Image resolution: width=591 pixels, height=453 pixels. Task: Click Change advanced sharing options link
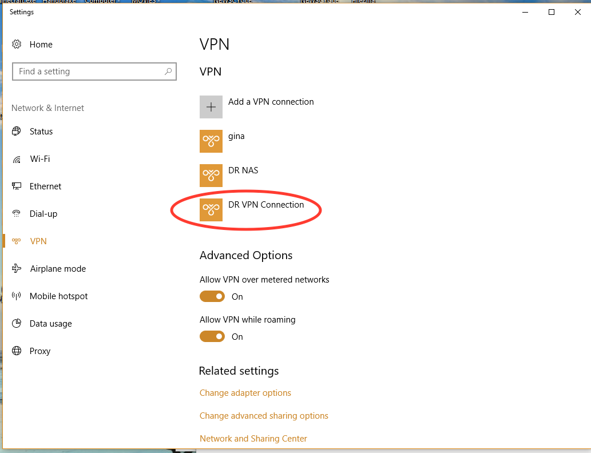(x=264, y=416)
